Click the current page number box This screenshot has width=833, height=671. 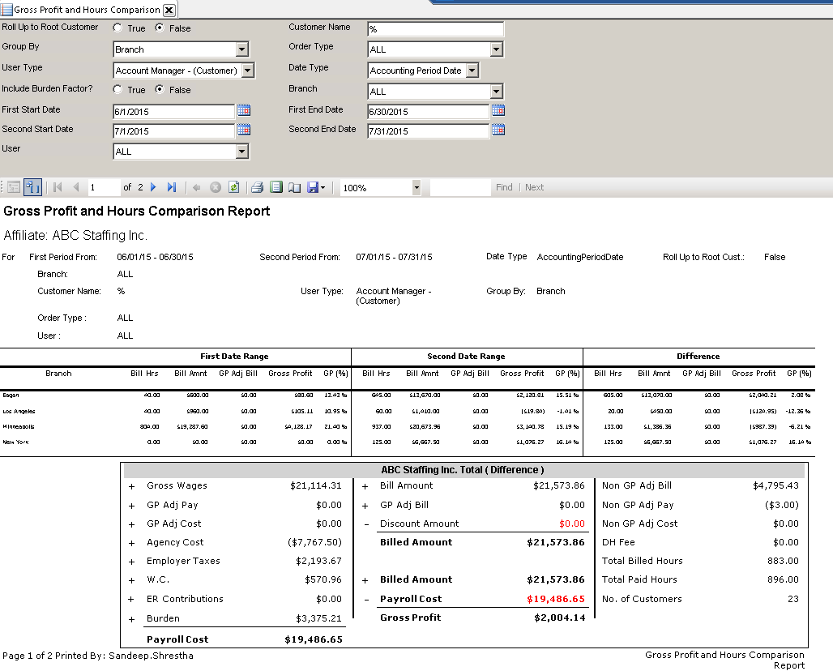(104, 187)
